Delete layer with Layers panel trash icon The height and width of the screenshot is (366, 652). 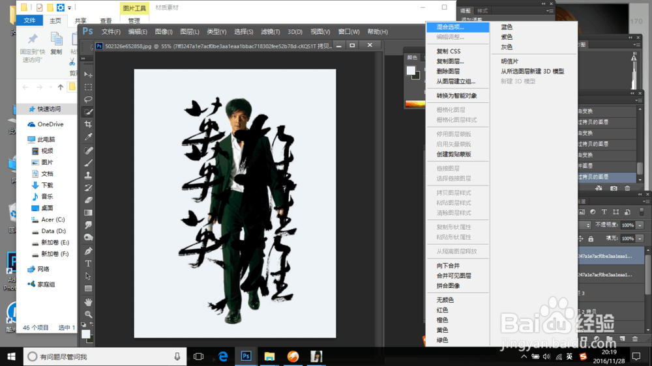(635, 339)
